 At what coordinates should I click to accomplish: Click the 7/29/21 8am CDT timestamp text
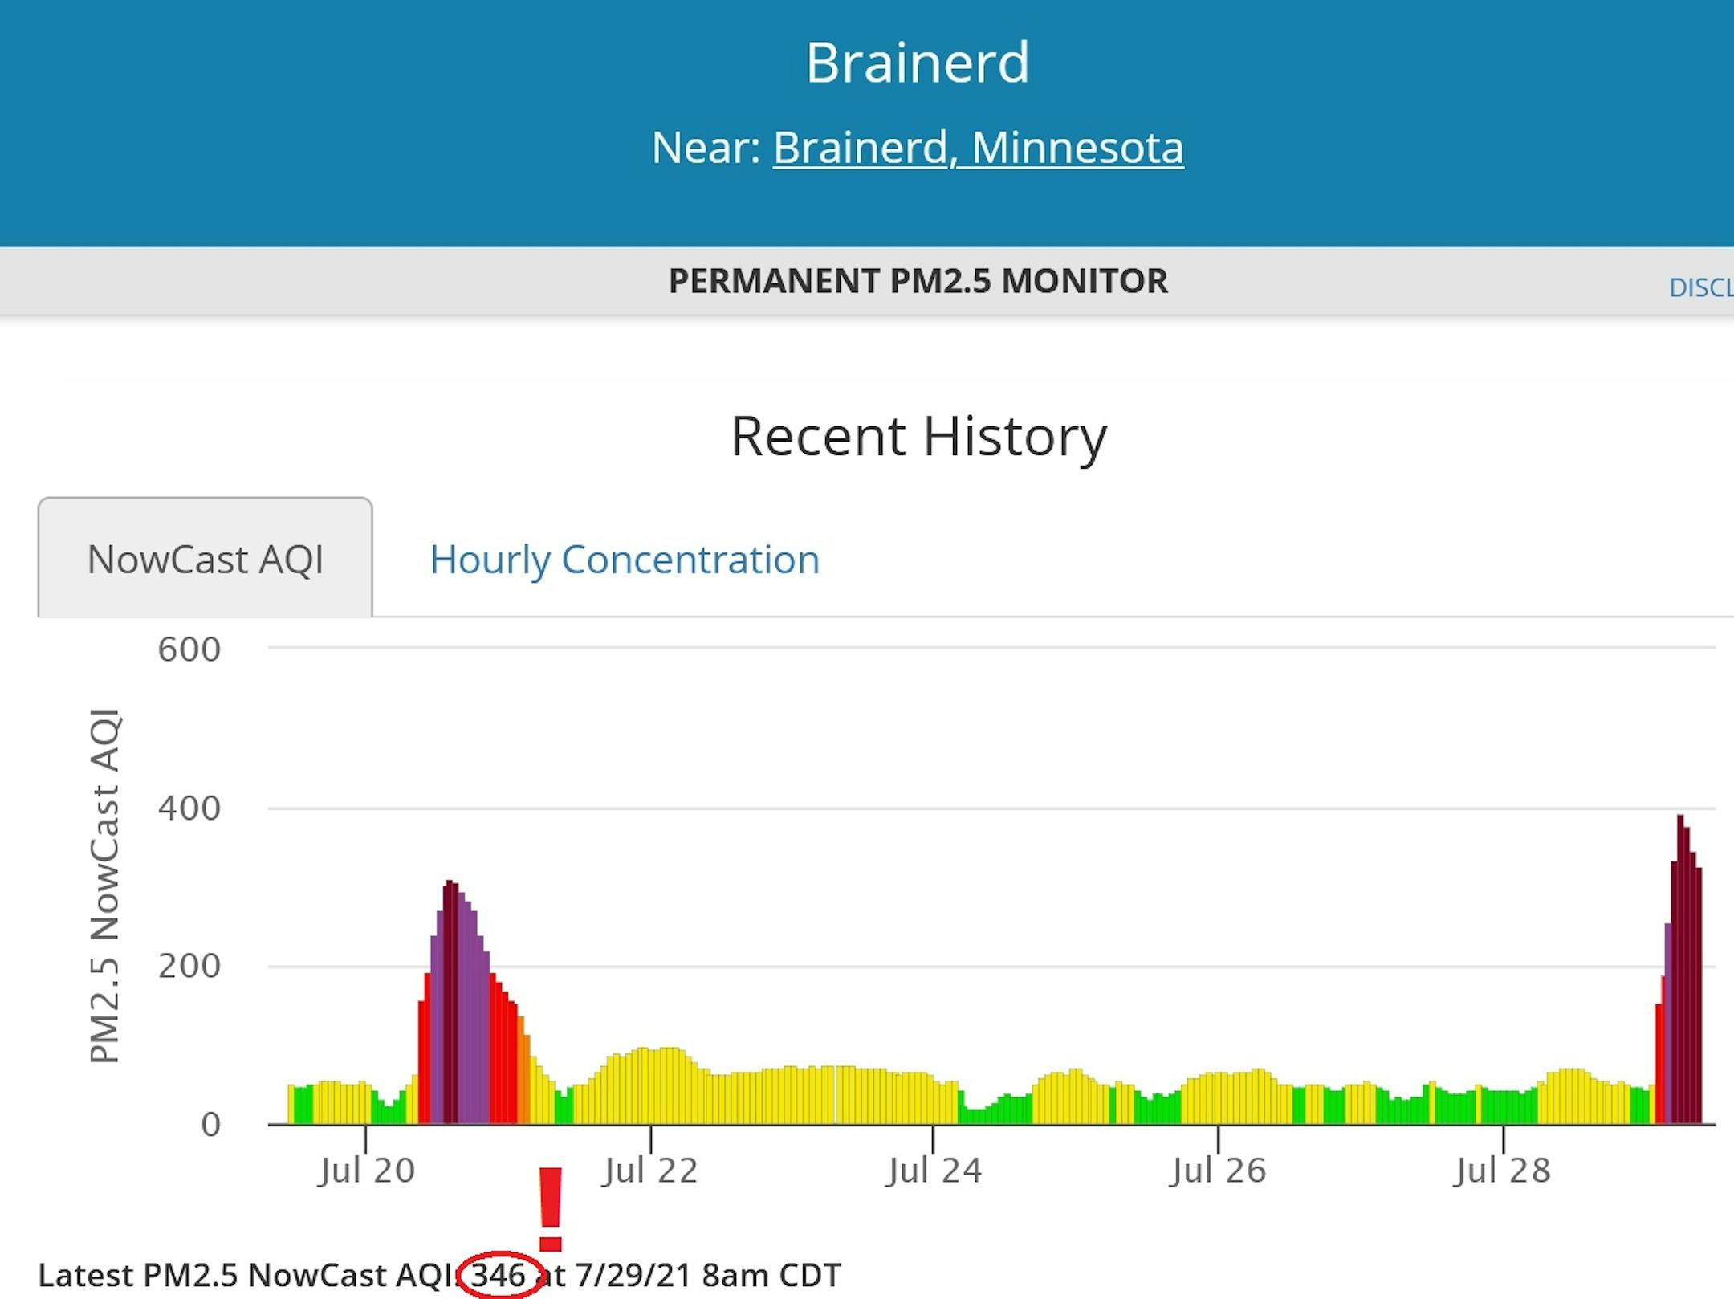707,1275
